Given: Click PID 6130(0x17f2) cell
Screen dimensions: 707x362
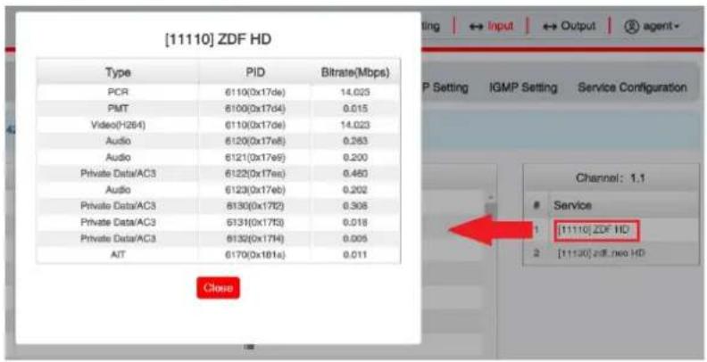Looking at the screenshot, I should click(x=255, y=206).
